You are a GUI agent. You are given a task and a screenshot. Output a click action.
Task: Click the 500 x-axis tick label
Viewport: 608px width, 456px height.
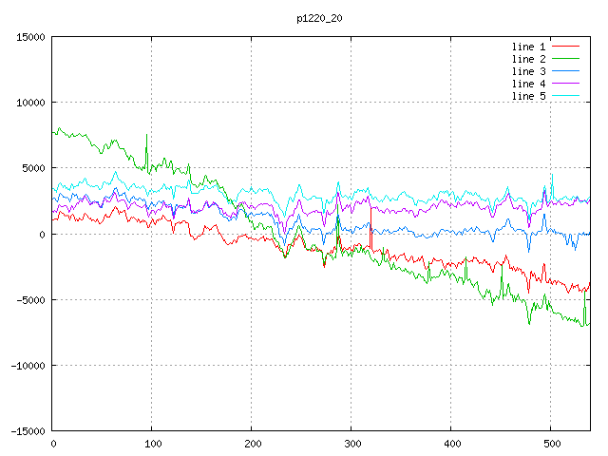[551, 444]
